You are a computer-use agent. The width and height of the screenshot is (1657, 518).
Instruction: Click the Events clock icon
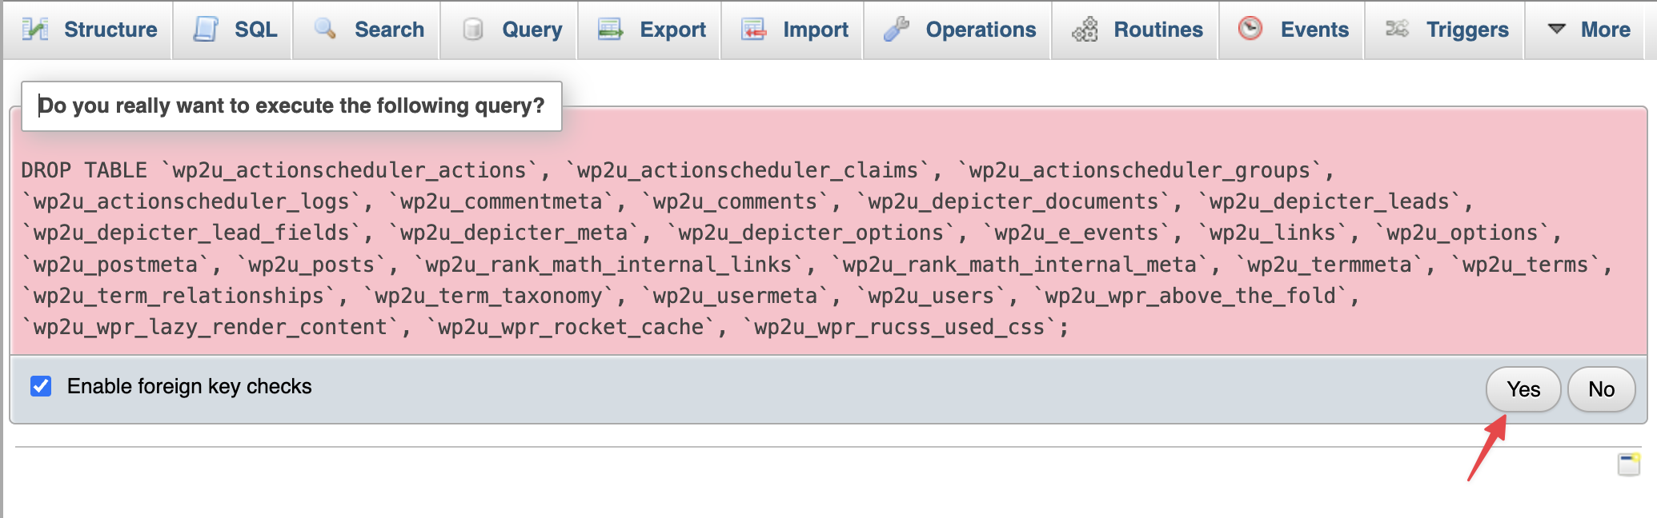(x=1250, y=29)
